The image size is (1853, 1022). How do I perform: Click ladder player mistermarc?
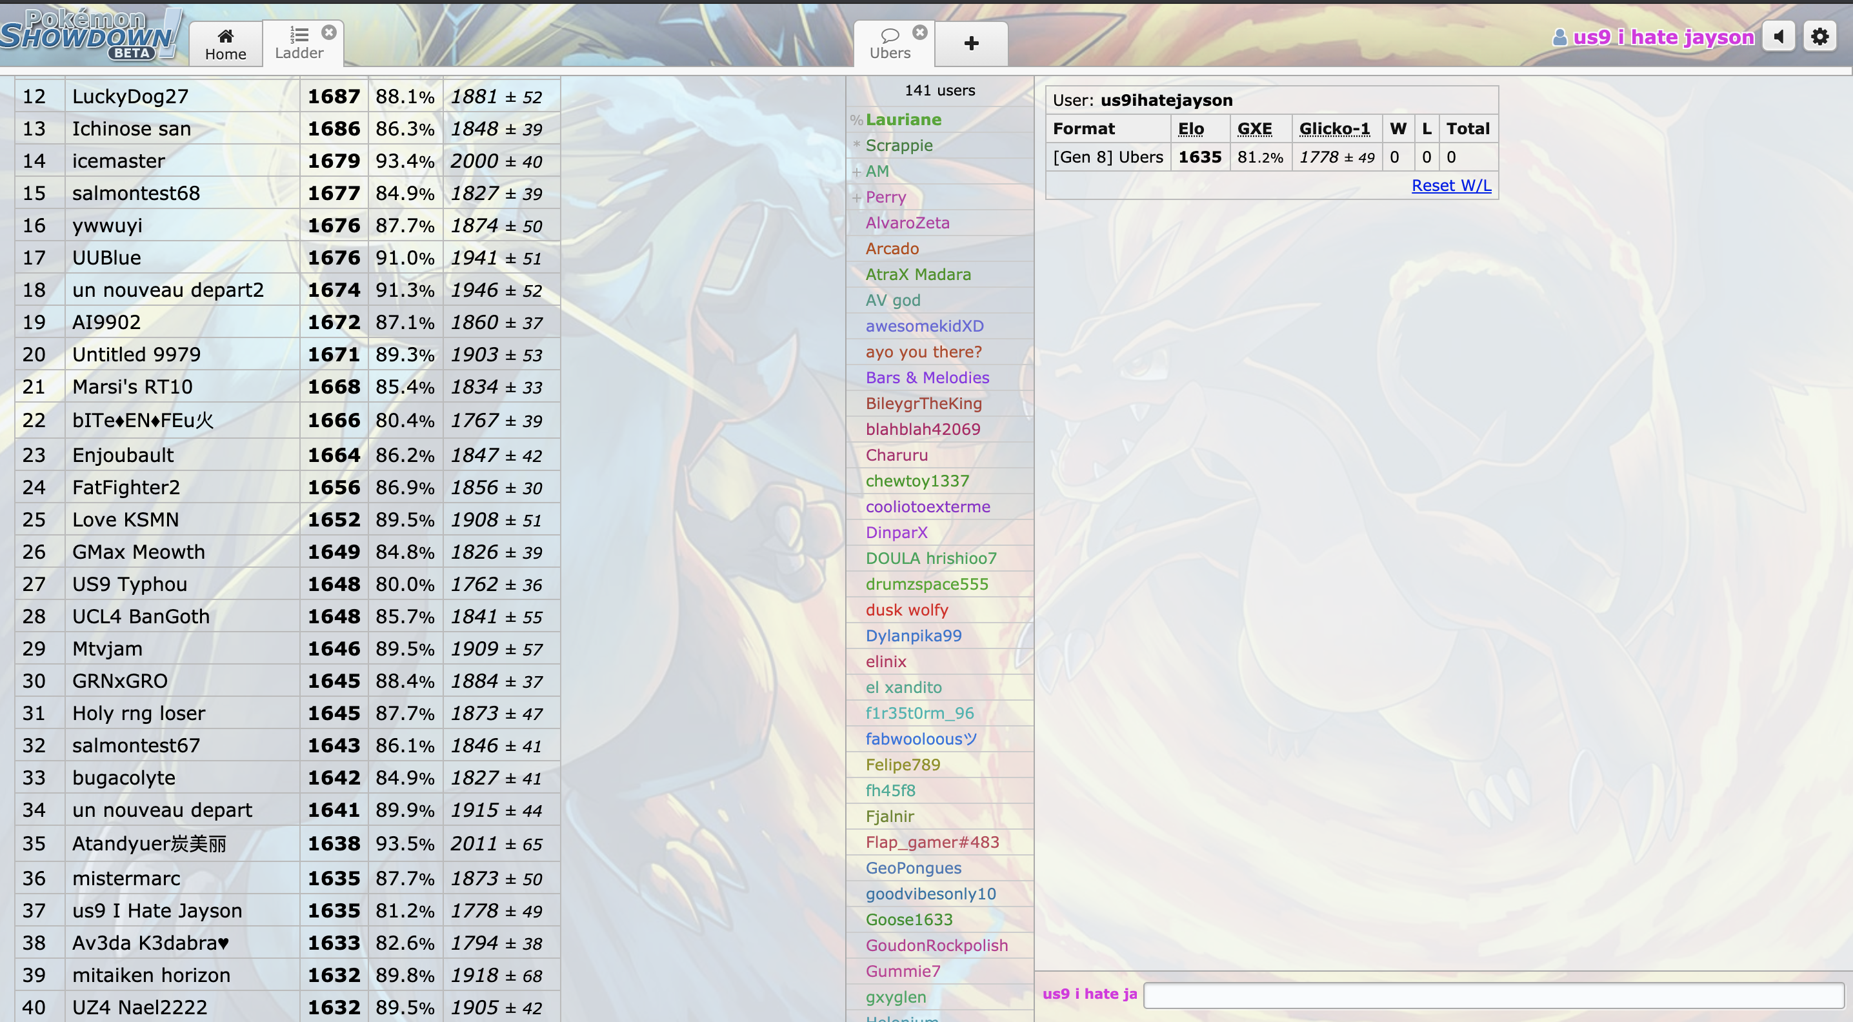126,879
